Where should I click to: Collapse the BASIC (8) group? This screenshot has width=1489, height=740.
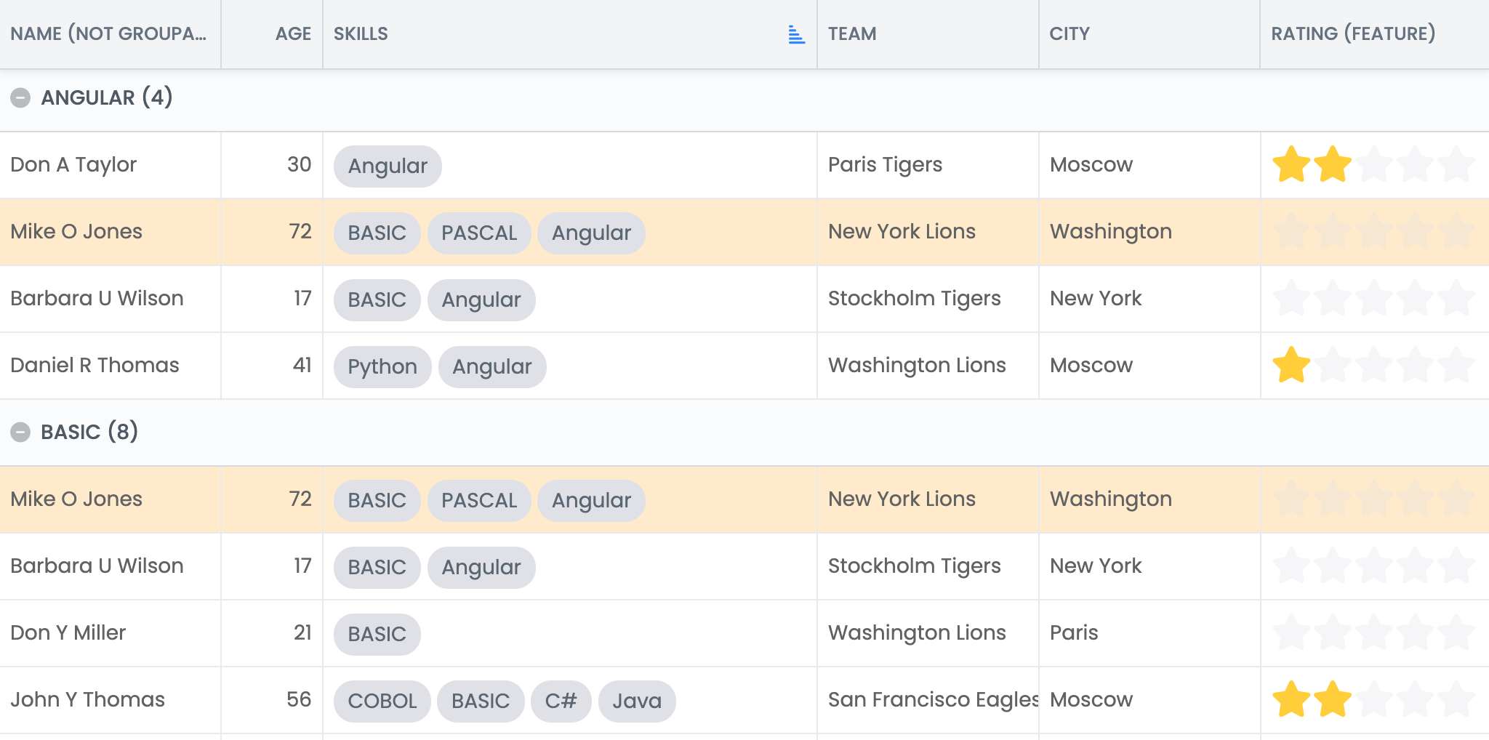tap(20, 432)
